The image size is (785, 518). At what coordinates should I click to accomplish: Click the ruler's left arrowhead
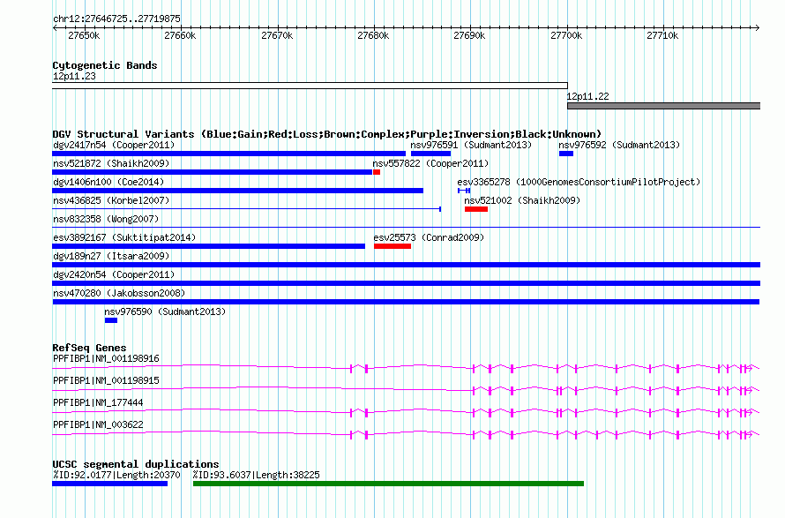click(55, 28)
